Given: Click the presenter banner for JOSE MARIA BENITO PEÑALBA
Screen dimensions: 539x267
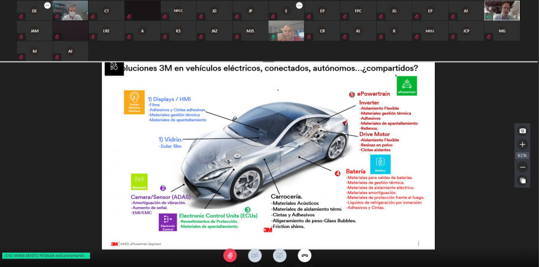Looking at the screenshot, I should (46, 256).
